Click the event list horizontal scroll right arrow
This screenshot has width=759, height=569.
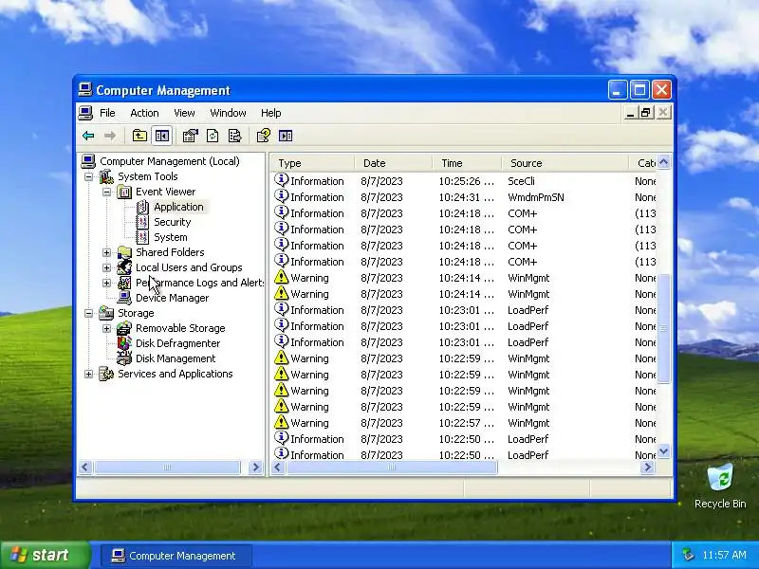648,468
